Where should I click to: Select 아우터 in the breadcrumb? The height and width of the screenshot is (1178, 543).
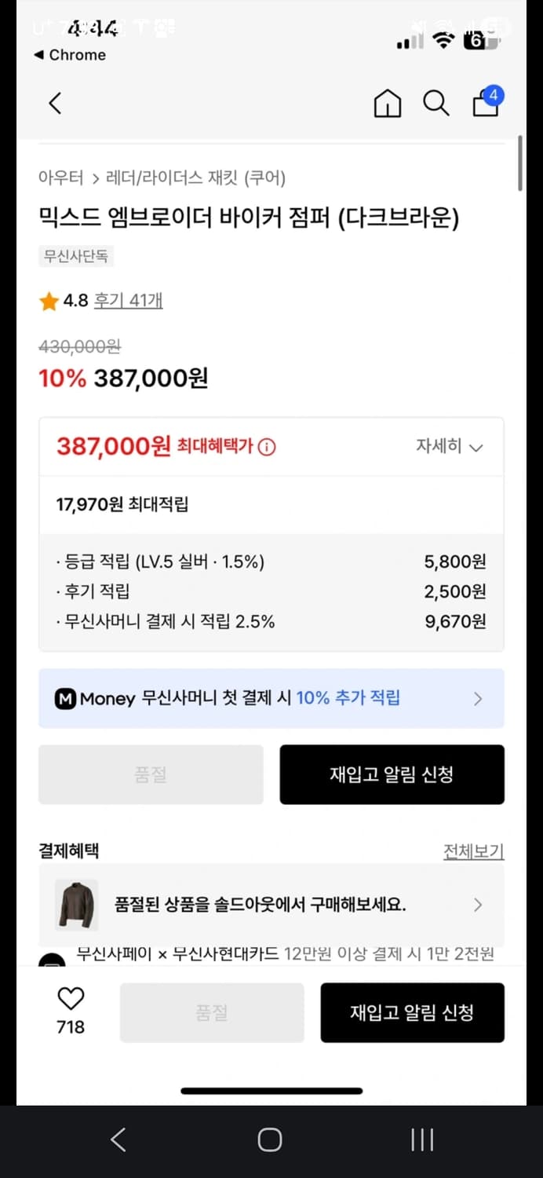pyautogui.click(x=60, y=178)
